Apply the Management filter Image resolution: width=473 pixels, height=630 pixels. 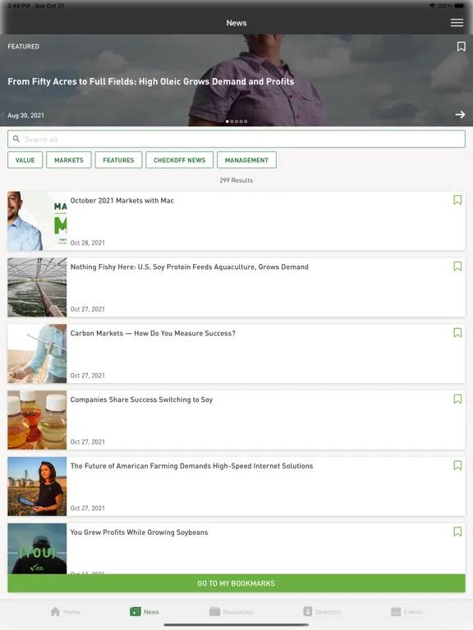click(x=246, y=160)
